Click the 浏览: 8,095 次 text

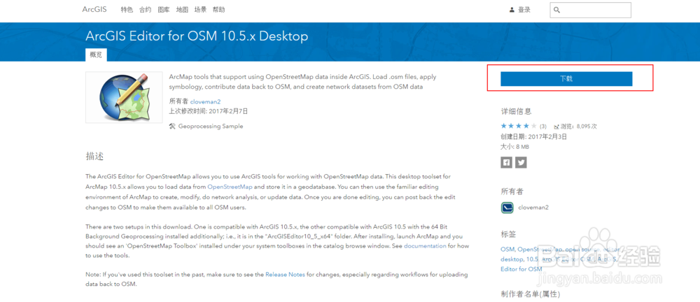tap(579, 127)
